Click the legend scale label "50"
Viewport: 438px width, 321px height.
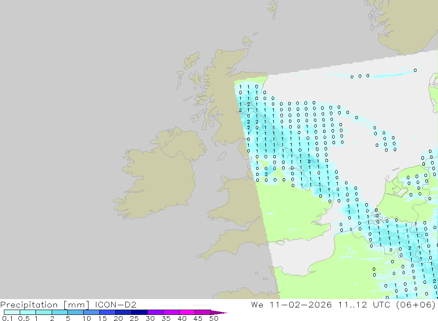(x=214, y=318)
